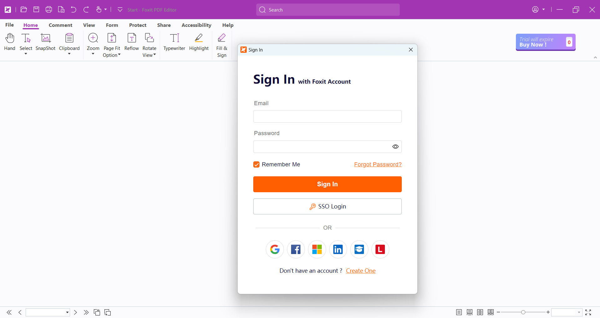Screen dimensions: 600x318
Task: Select the Hand tool
Action: pyautogui.click(x=10, y=42)
